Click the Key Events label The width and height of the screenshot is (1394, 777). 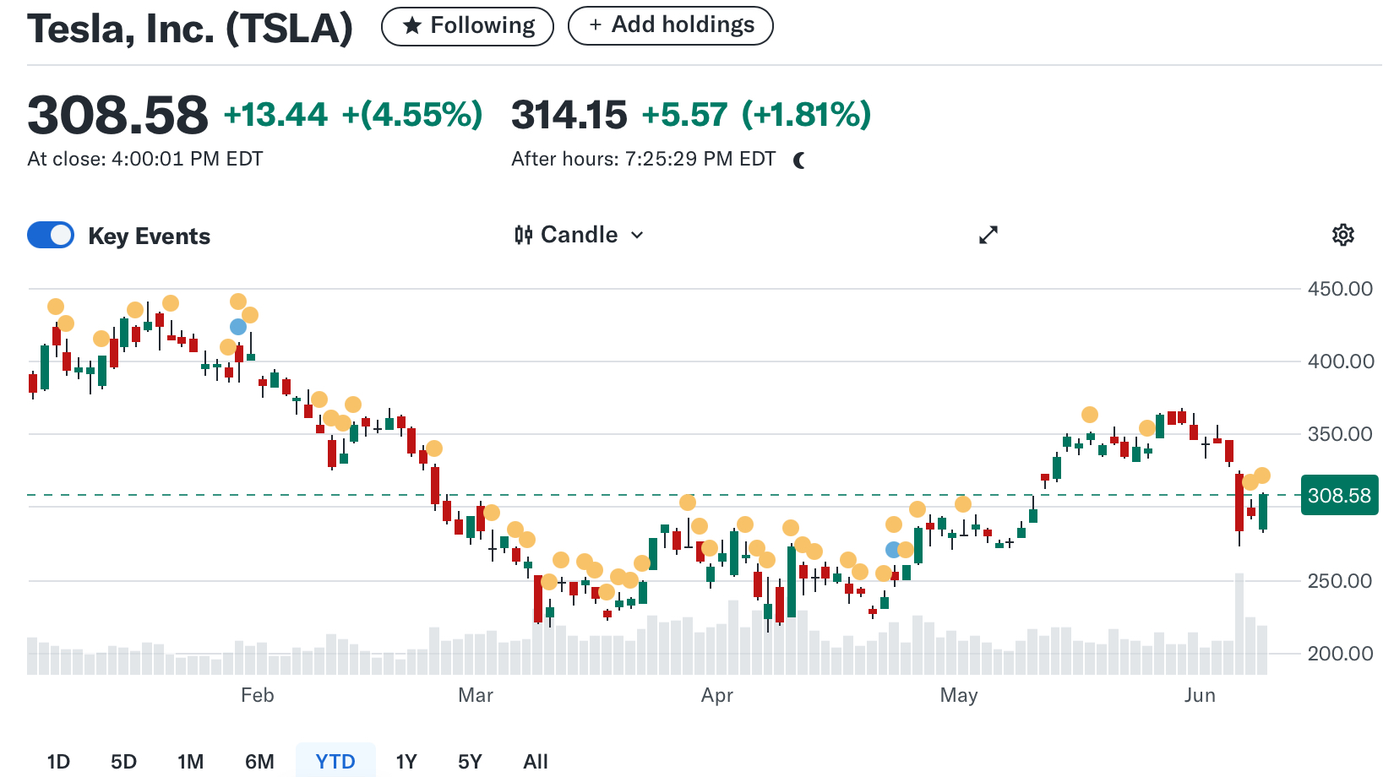[150, 236]
